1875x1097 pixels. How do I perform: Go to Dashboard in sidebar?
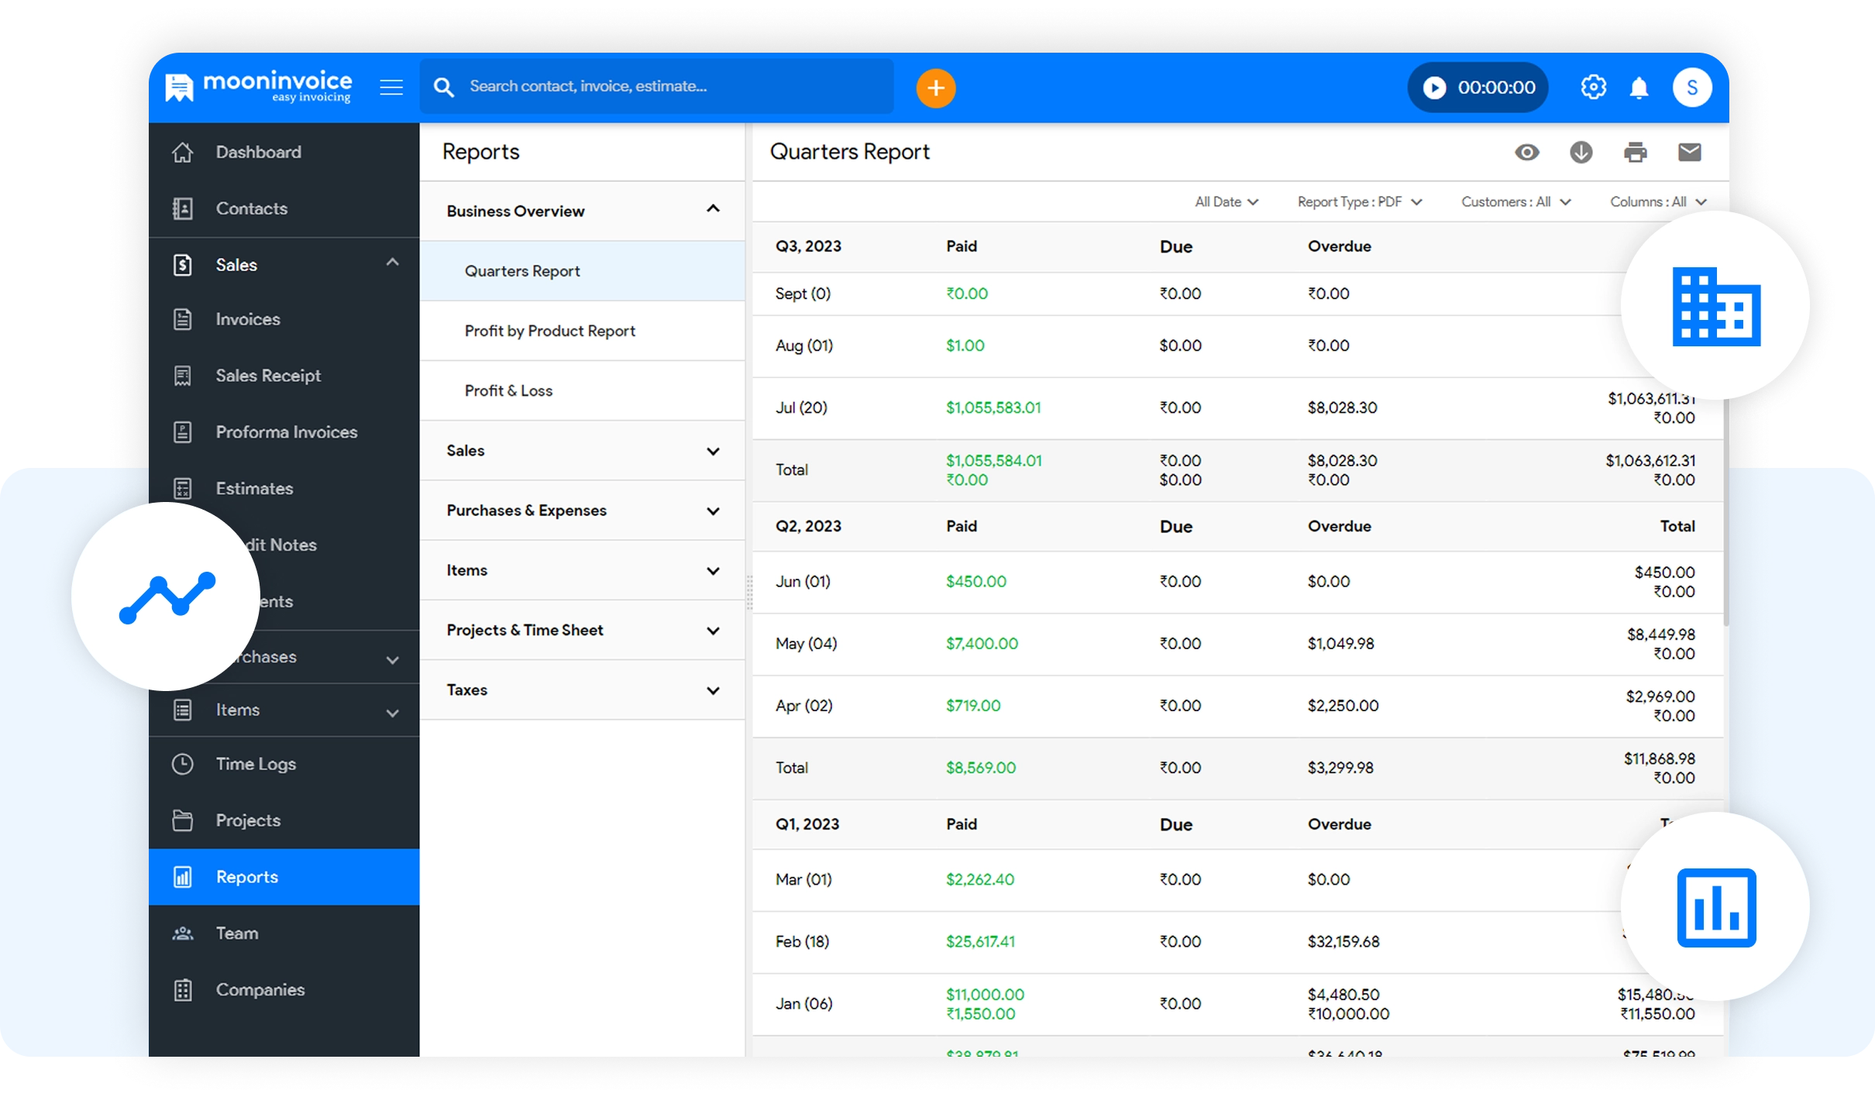coord(258,152)
